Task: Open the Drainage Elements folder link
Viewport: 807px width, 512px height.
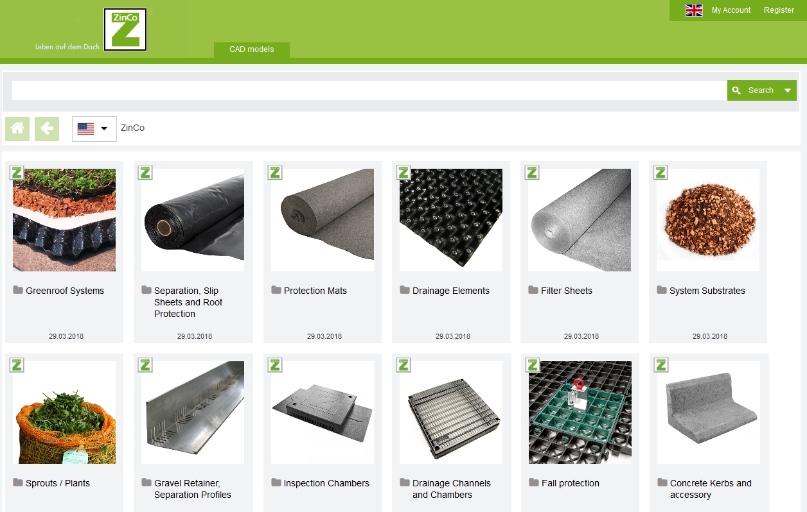Action: pyautogui.click(x=451, y=291)
